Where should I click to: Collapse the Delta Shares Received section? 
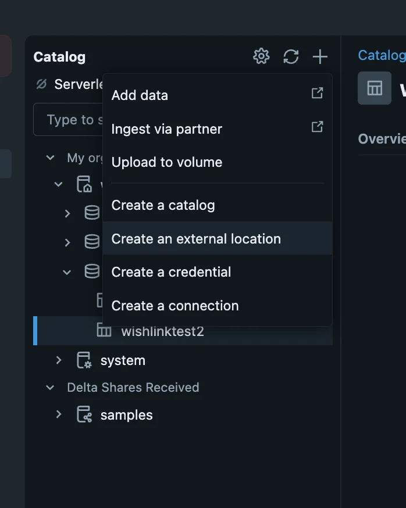pos(51,388)
